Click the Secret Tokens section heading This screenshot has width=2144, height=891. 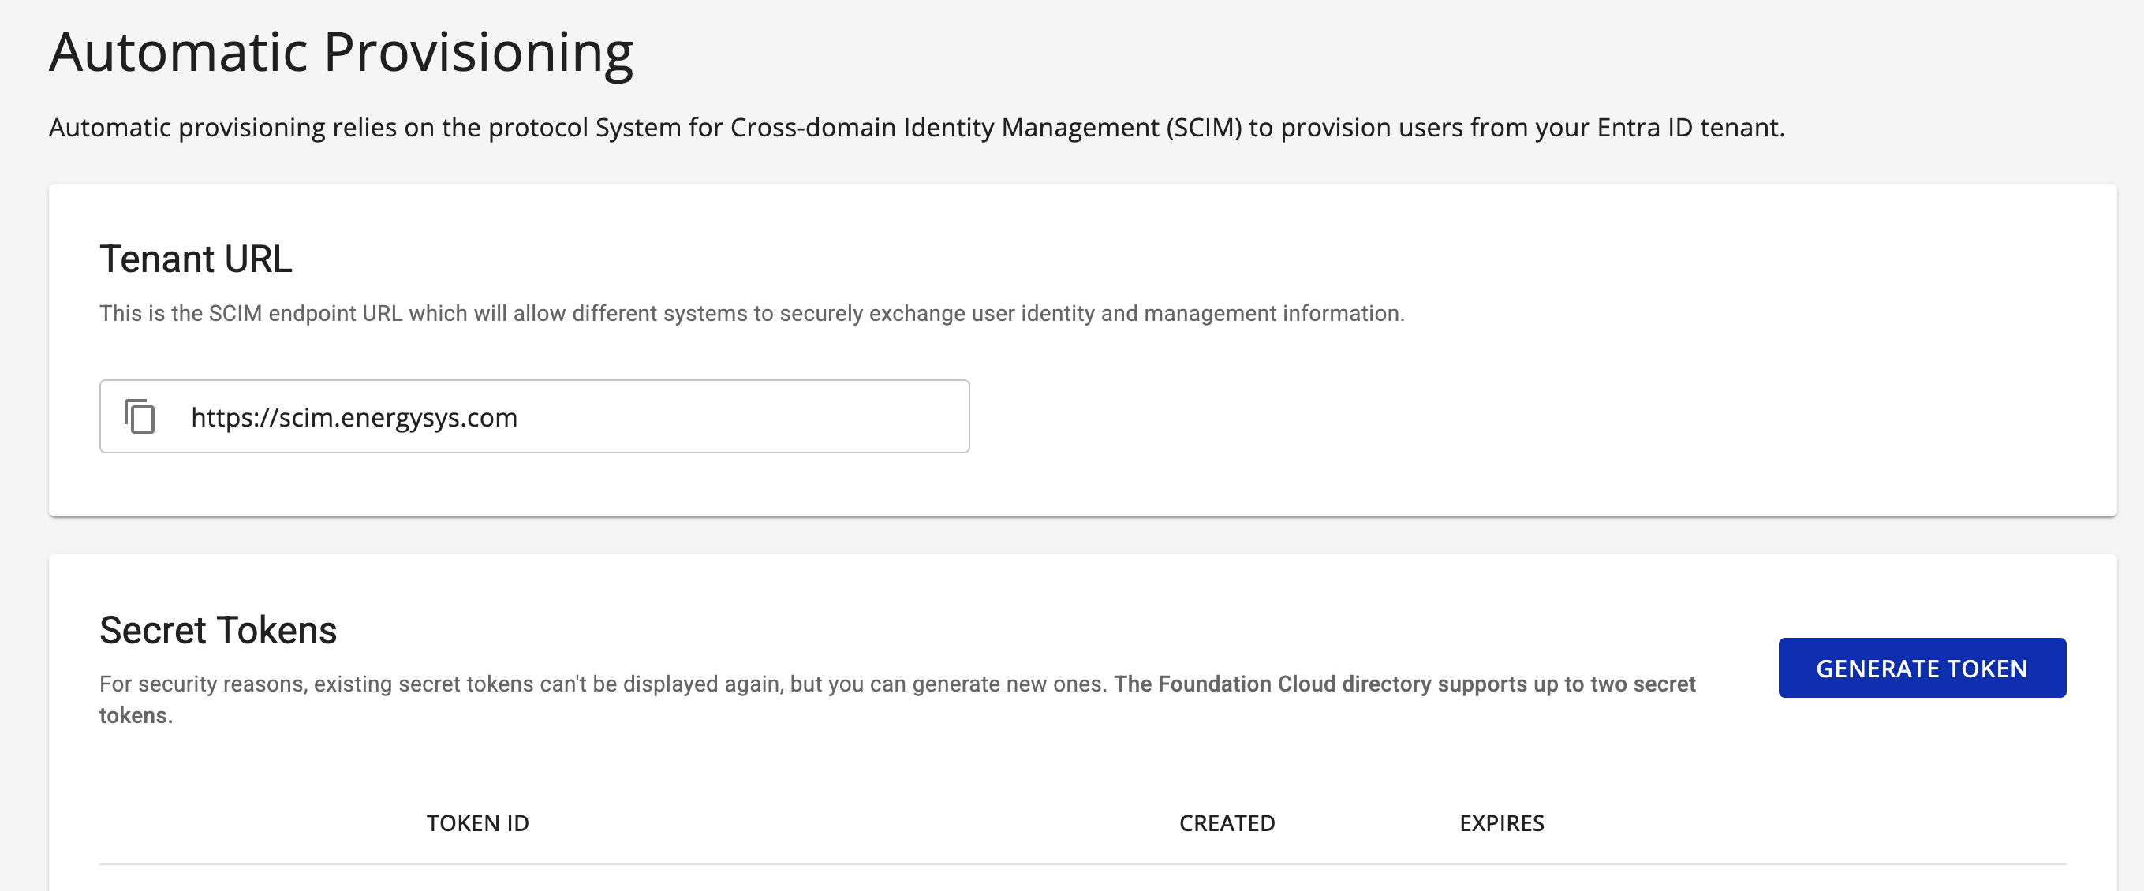pyautogui.click(x=218, y=630)
